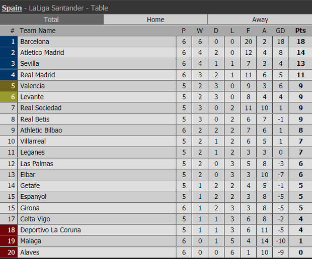
Task: Open the Spain country link
Action: 12,8
